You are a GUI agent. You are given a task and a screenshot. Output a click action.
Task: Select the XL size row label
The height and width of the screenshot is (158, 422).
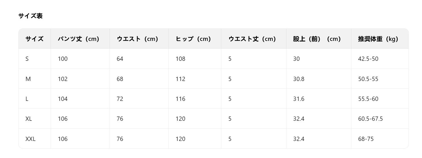click(29, 119)
